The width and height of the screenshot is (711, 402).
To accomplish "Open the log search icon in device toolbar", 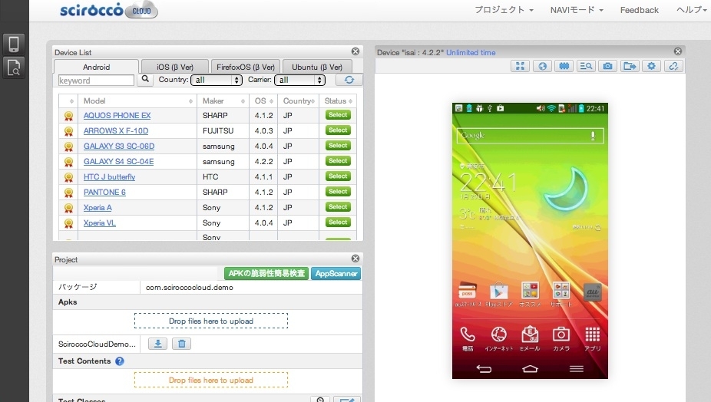I will pyautogui.click(x=586, y=66).
